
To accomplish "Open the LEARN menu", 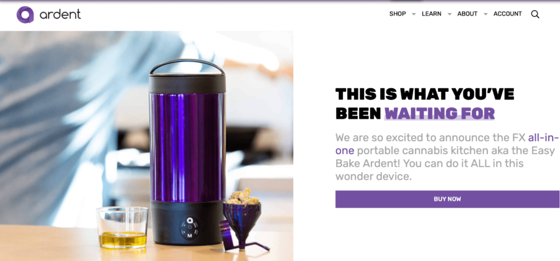I will 431,14.
